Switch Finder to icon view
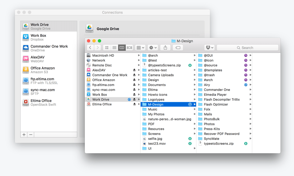Image resolution: width=294 pixels, height=176 pixels. tap(107, 48)
